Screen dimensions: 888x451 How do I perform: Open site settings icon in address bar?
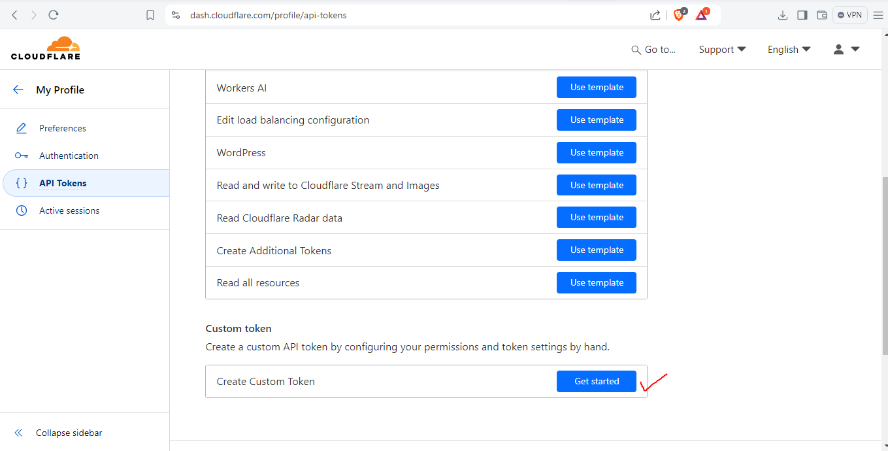[175, 15]
